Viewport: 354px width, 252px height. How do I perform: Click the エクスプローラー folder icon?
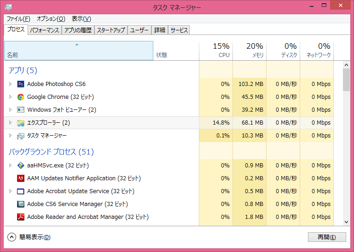click(21, 123)
